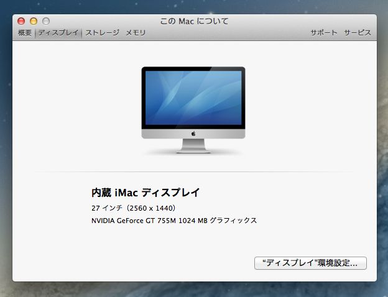Select the ディスプレイ tab
Screen dimensions: 388x297
coord(58,33)
